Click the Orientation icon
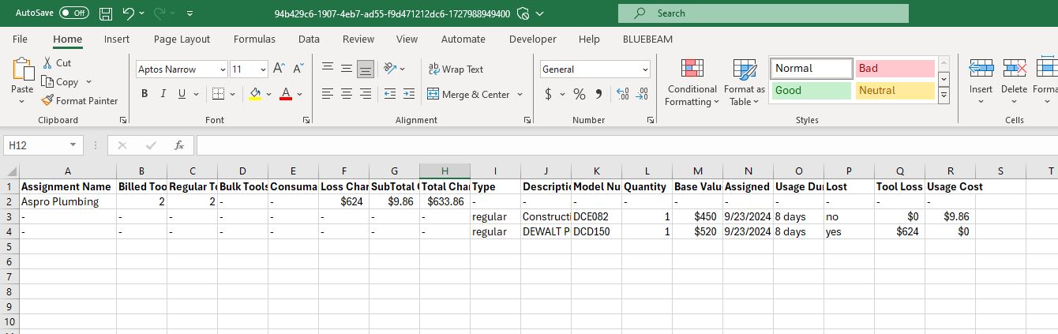The image size is (1058, 334). [x=389, y=69]
